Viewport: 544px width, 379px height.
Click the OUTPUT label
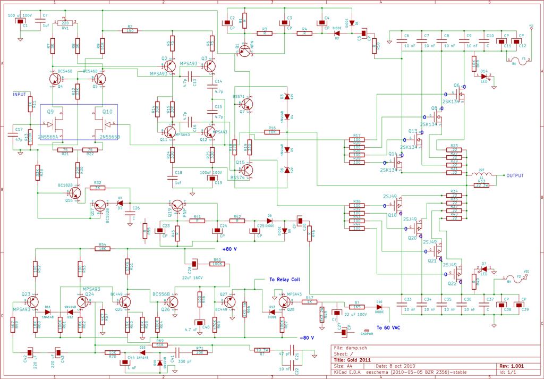click(515, 175)
